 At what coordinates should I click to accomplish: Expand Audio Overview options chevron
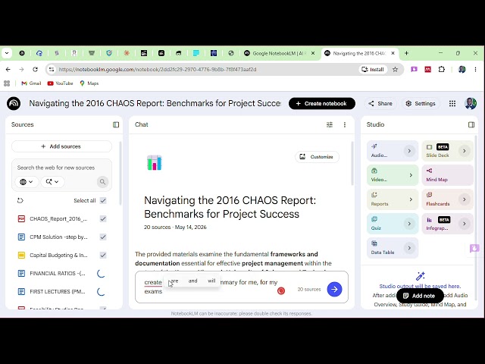(409, 151)
